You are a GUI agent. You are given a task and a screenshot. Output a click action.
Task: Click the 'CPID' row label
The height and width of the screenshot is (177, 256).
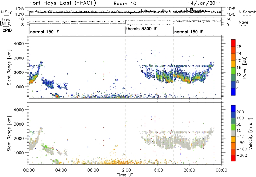click(7, 30)
